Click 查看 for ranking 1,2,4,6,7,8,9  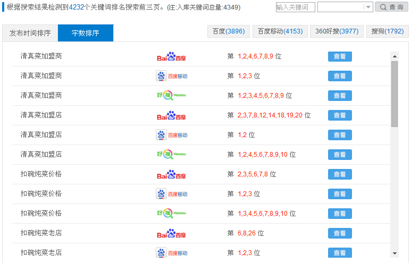tap(340, 56)
